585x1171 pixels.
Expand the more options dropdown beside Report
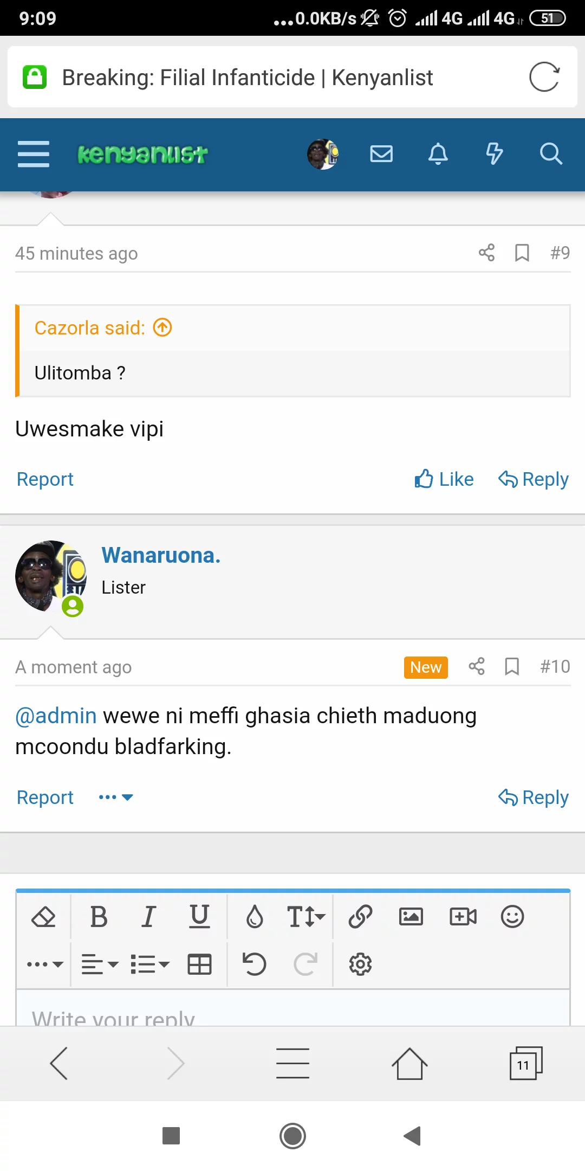coord(116,797)
